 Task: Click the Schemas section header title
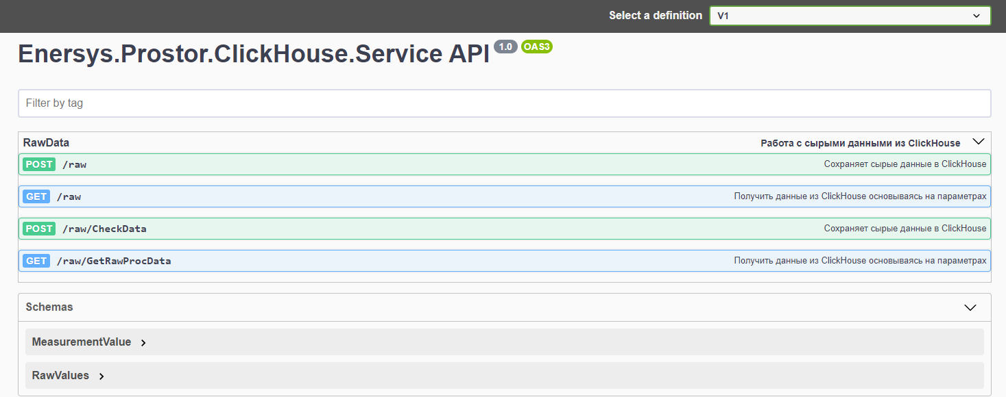tap(49, 307)
